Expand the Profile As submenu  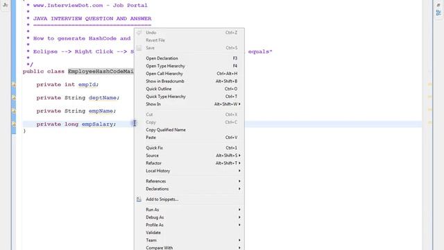[189, 225]
